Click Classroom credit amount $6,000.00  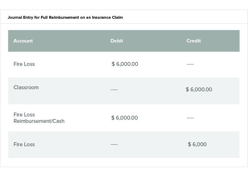[x=199, y=90]
